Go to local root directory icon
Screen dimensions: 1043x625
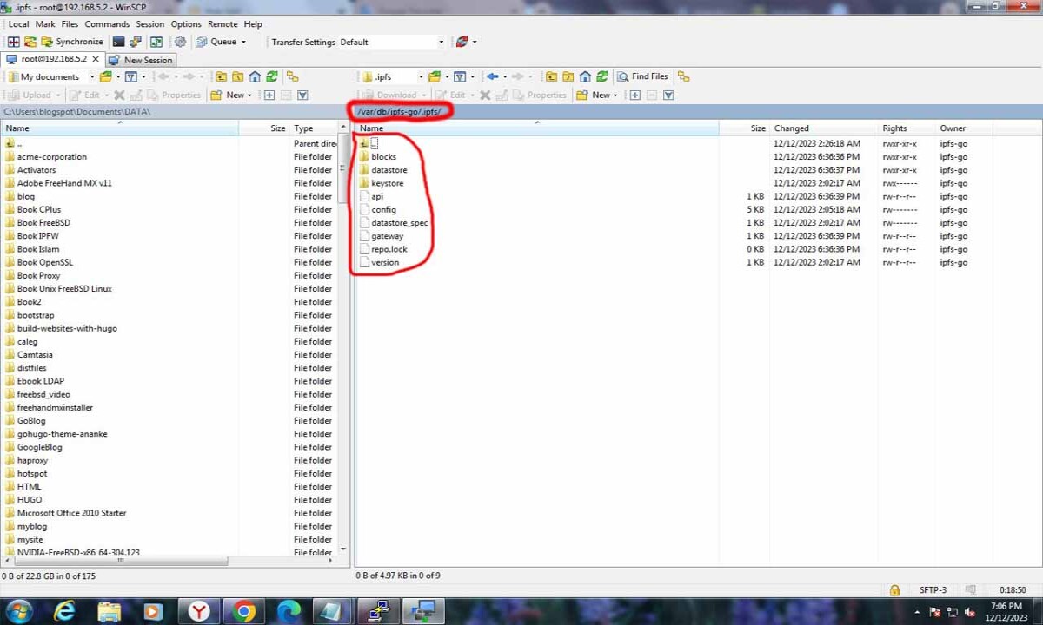coord(237,76)
